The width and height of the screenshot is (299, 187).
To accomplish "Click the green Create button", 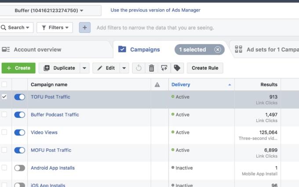I will coord(18,68).
